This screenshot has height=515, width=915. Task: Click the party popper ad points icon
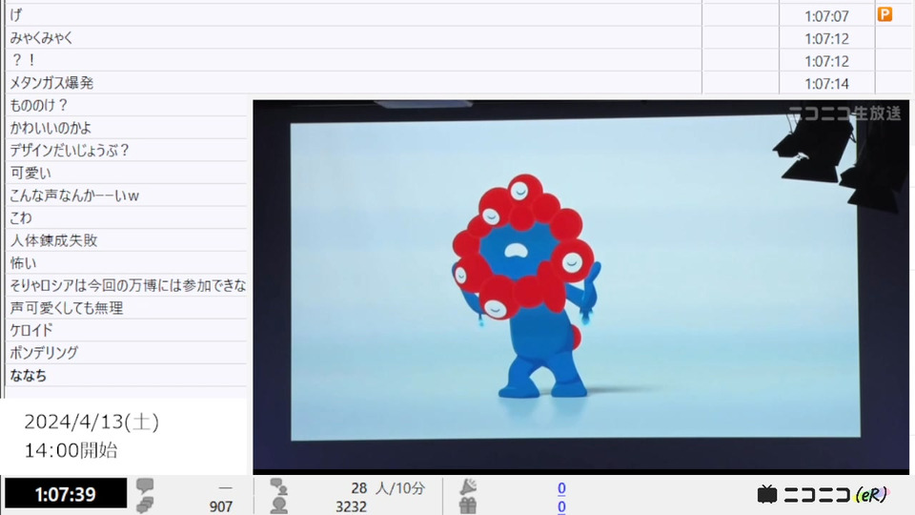coord(467,486)
